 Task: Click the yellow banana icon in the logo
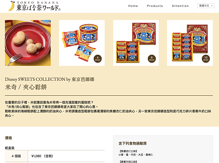click(12, 6)
